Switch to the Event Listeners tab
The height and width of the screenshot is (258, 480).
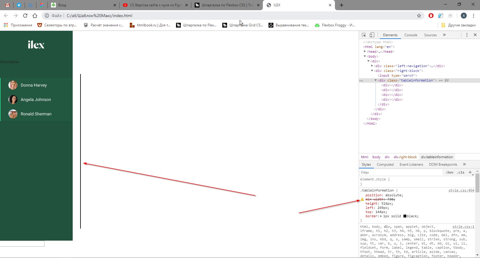click(411, 165)
